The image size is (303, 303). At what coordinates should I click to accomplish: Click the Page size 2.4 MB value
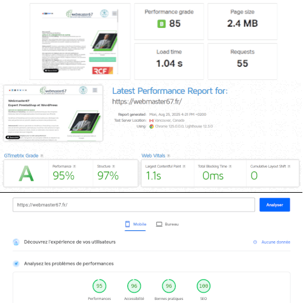(242, 24)
